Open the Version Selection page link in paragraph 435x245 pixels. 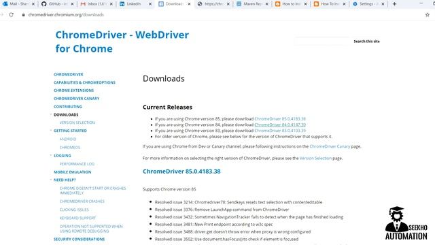click(315, 158)
